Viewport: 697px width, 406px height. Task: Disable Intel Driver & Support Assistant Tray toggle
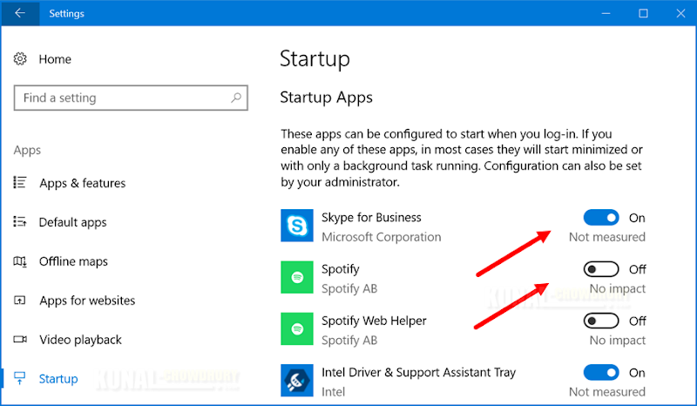tap(601, 372)
